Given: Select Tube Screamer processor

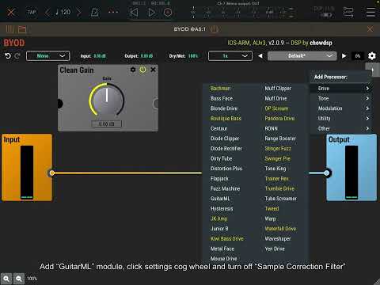Looking at the screenshot, I should [281, 199].
